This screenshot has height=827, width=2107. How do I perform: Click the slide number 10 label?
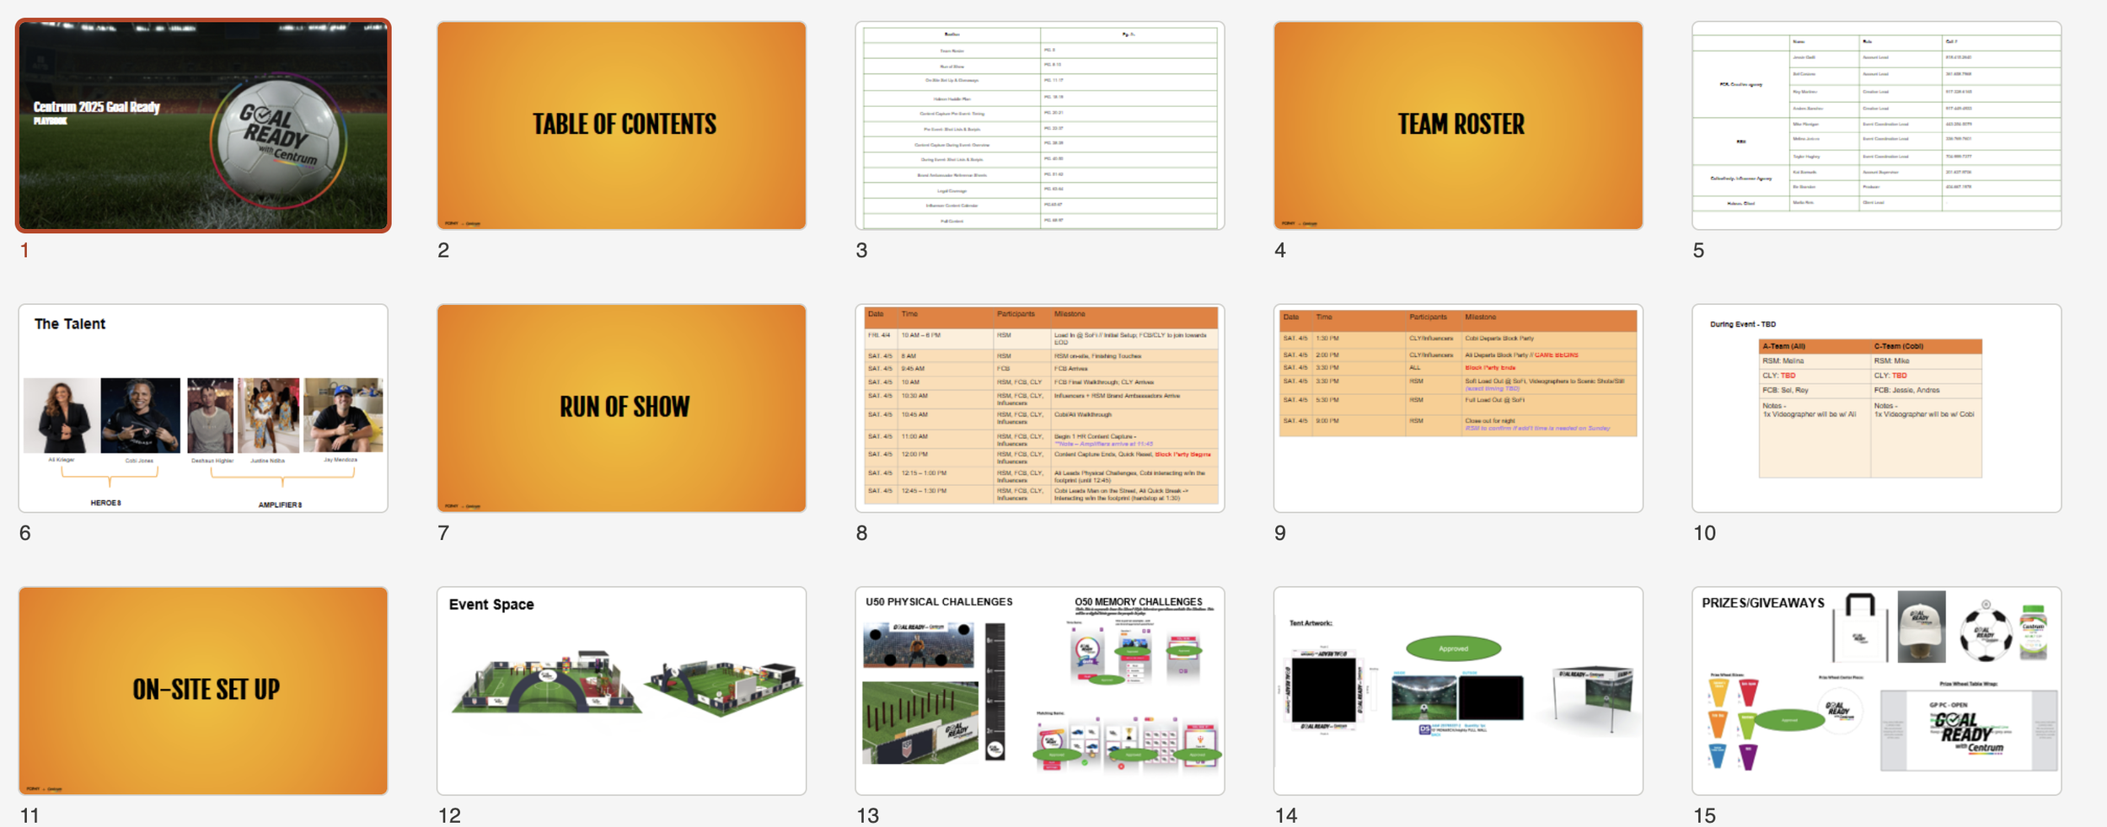click(1704, 533)
